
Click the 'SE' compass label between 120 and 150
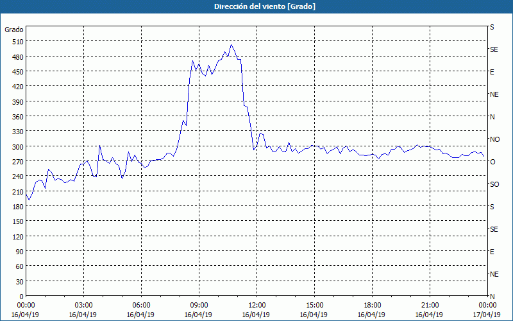pos(494,229)
